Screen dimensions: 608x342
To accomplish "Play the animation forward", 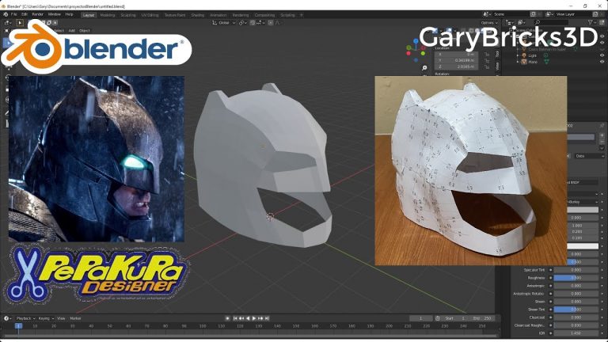I will point(254,318).
